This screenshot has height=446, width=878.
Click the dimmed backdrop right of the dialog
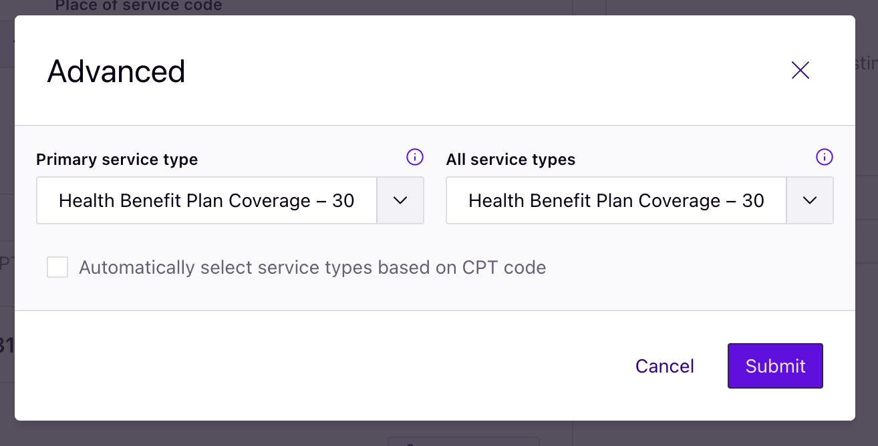[867, 267]
